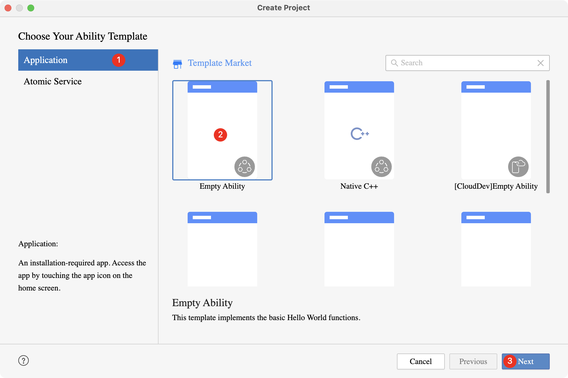This screenshot has width=568, height=378.
Task: Click the template list vertical scrollbar
Action: point(548,137)
